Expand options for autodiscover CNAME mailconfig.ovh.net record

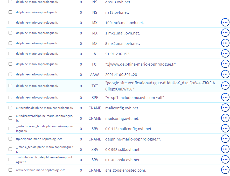[x=225, y=118]
